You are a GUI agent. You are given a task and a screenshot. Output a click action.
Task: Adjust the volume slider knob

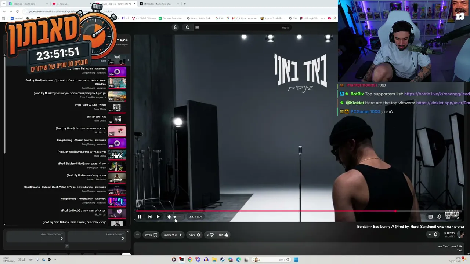[175, 217]
